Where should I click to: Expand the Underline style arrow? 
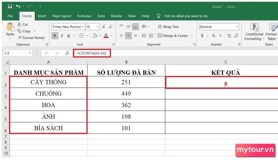[74, 36]
